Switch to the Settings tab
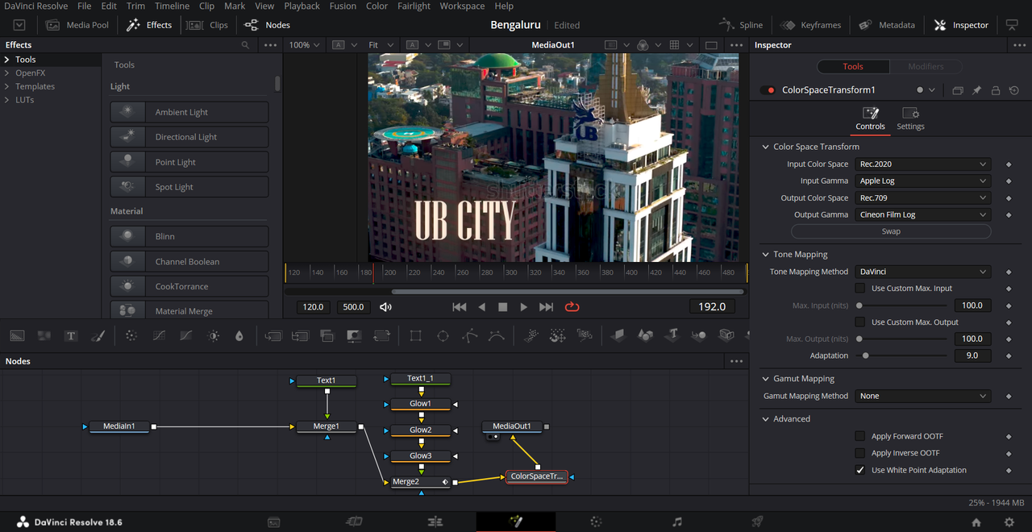Screen dimensions: 1032x532 pyautogui.click(x=910, y=118)
